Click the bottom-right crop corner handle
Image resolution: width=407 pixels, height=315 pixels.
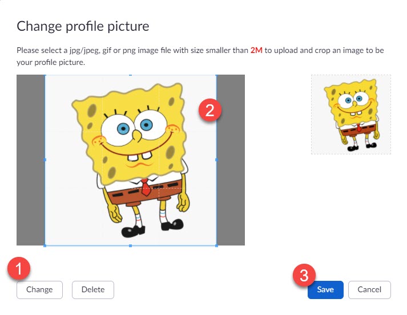(x=216, y=246)
